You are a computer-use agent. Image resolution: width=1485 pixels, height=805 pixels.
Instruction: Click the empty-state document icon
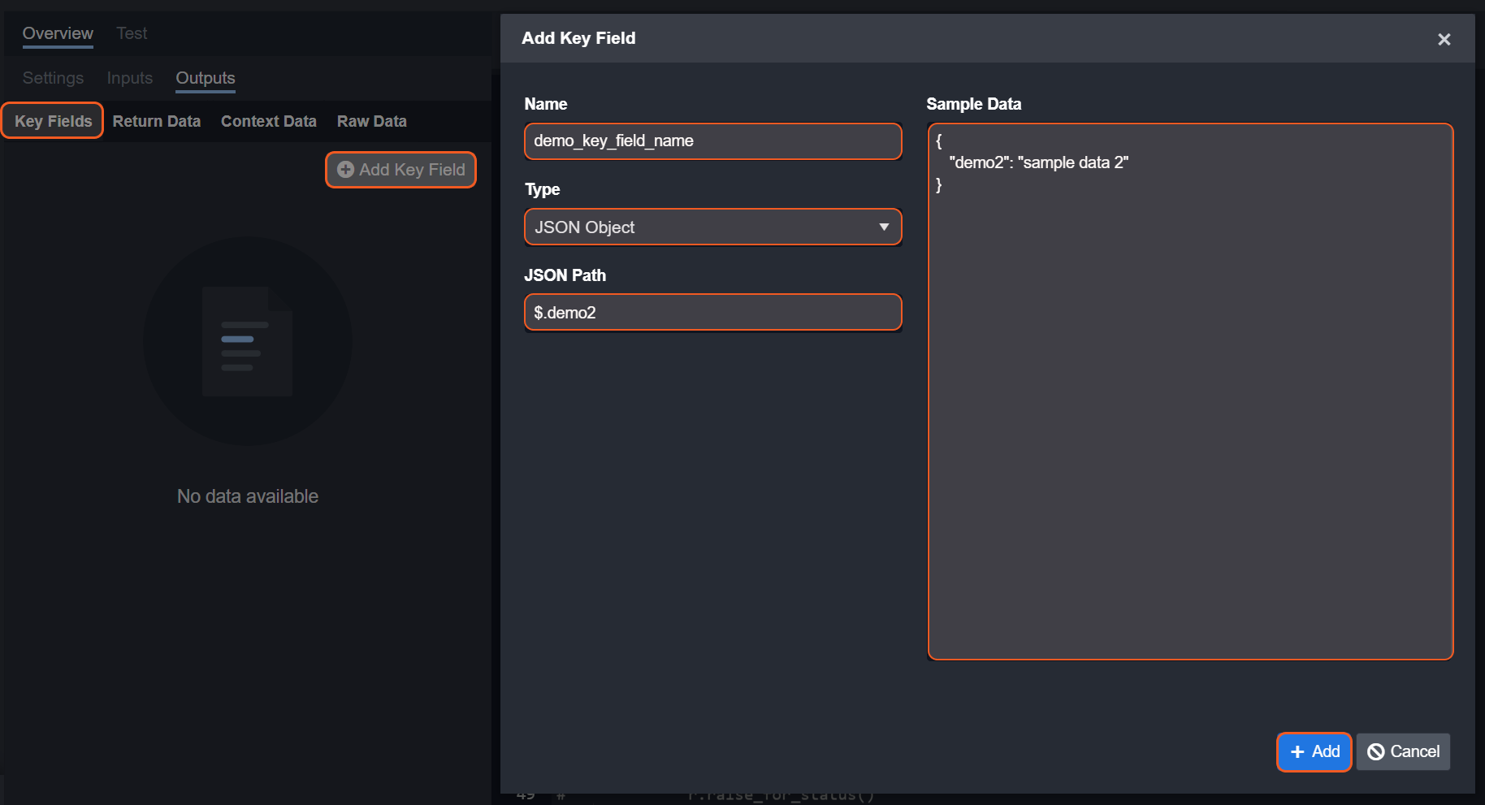pos(247,341)
